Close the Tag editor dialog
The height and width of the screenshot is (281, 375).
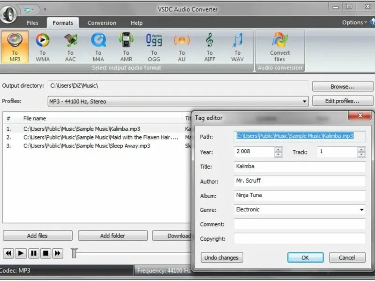tap(360, 116)
